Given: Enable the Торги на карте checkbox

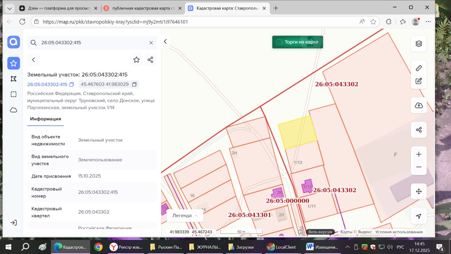Looking at the screenshot, I should [279, 42].
